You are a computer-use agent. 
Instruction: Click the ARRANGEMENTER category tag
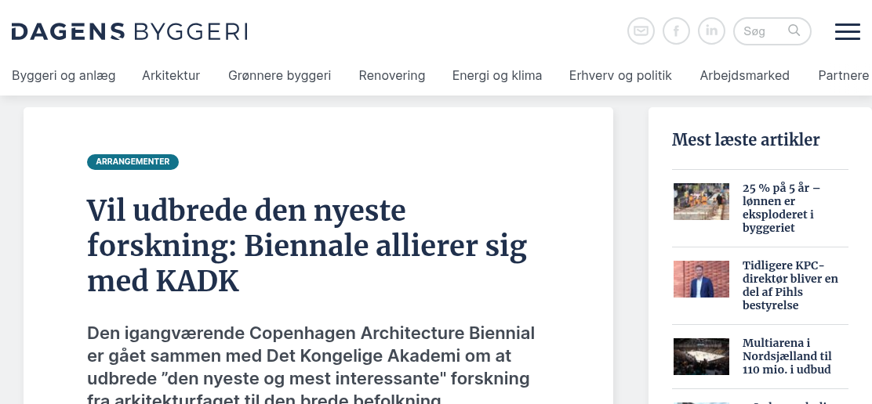pos(133,161)
